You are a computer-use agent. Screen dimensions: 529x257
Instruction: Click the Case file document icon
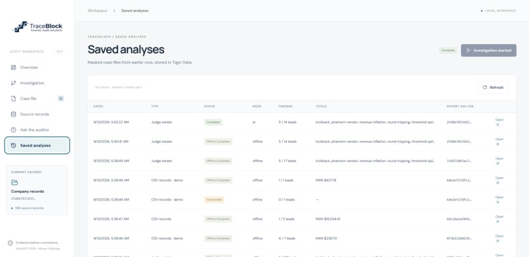point(14,99)
